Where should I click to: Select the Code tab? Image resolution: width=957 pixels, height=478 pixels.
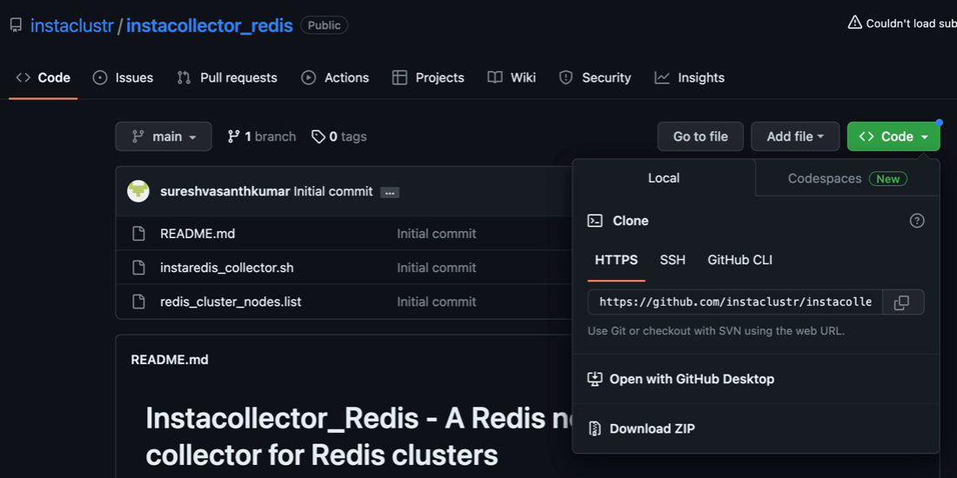click(x=43, y=77)
